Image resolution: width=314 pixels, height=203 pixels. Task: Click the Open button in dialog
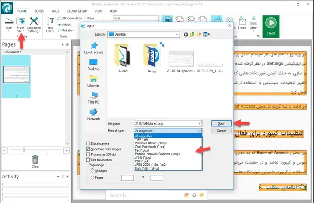pyautogui.click(x=221, y=123)
